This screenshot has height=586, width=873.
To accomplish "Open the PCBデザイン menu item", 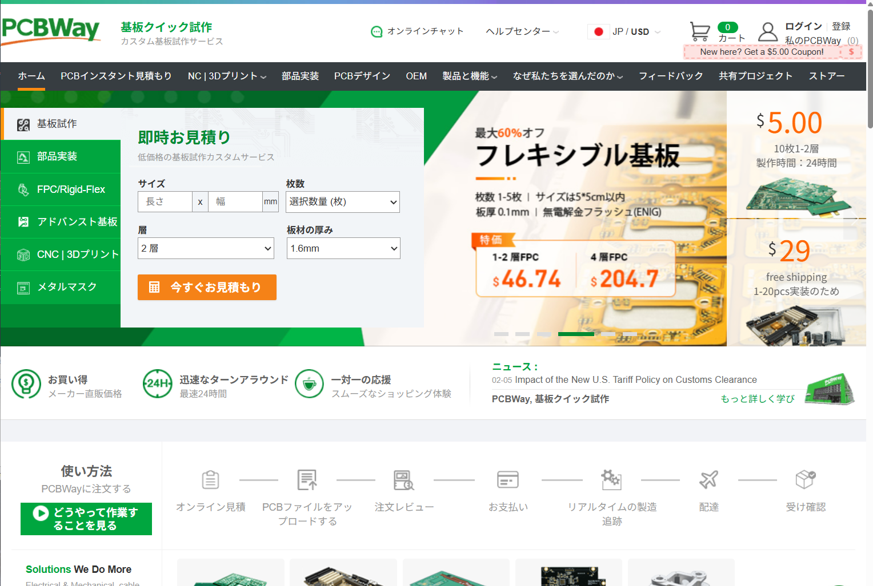I will pos(362,76).
